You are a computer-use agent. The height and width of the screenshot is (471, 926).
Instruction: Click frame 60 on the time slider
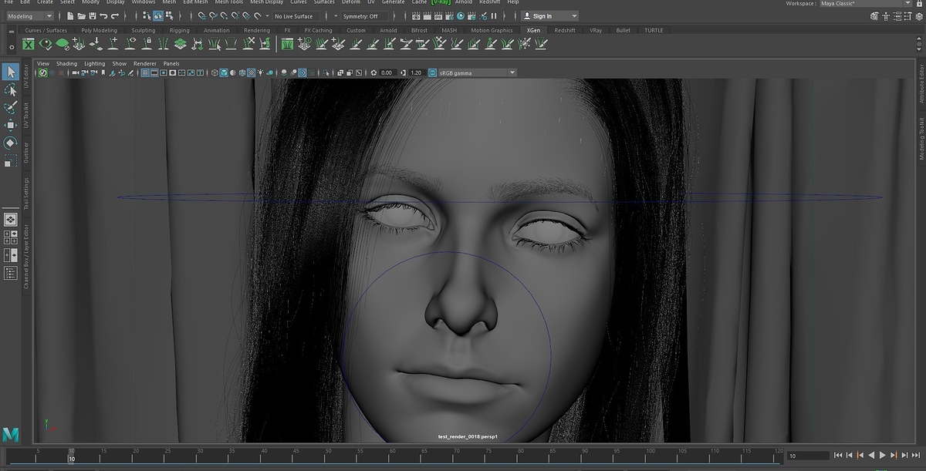(392, 456)
